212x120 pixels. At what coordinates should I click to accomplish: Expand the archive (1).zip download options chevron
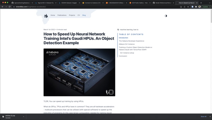tap(23, 117)
